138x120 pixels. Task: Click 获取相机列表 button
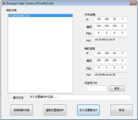(22, 110)
